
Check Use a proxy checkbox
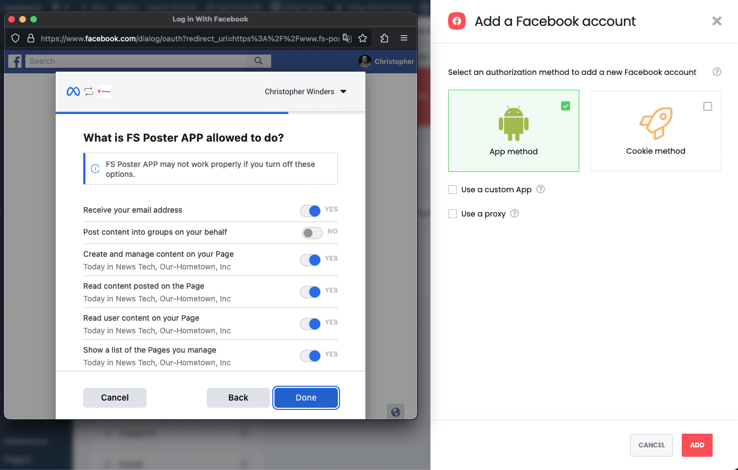(453, 214)
